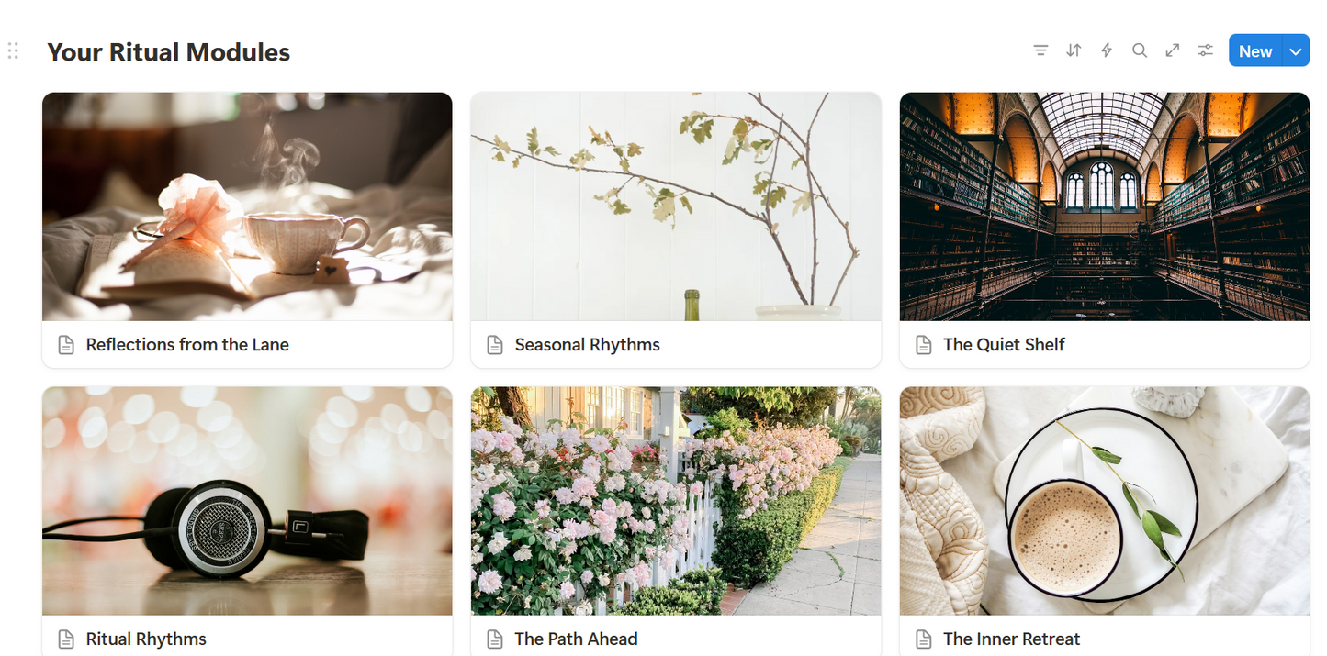The height and width of the screenshot is (656, 1327).
Task: Open The Inner Retreat card title
Action: pyautogui.click(x=1012, y=639)
